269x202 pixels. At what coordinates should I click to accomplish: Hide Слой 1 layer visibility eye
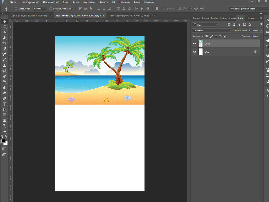[194, 44]
